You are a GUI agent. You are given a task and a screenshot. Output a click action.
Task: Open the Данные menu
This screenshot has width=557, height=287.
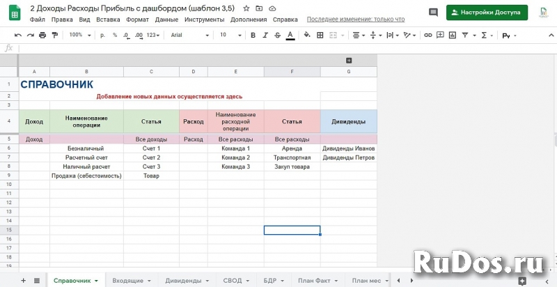[x=166, y=20]
